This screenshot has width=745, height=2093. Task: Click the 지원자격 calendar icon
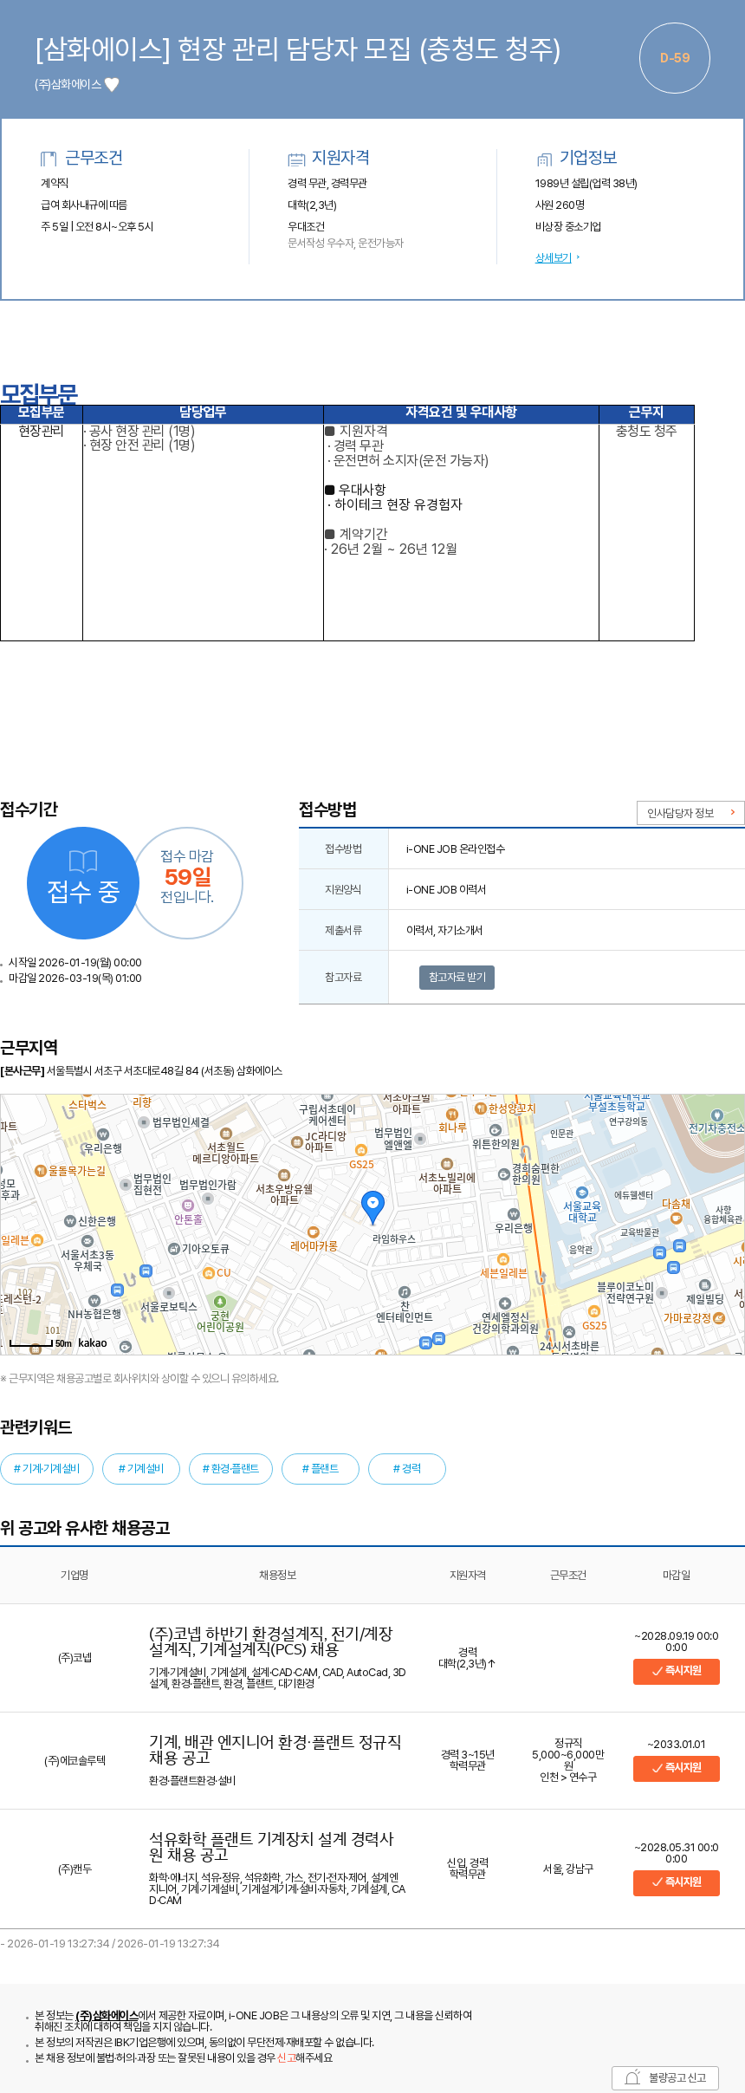tap(296, 159)
